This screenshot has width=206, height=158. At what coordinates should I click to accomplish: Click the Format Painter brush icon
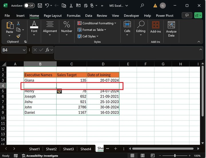[x=18, y=36]
